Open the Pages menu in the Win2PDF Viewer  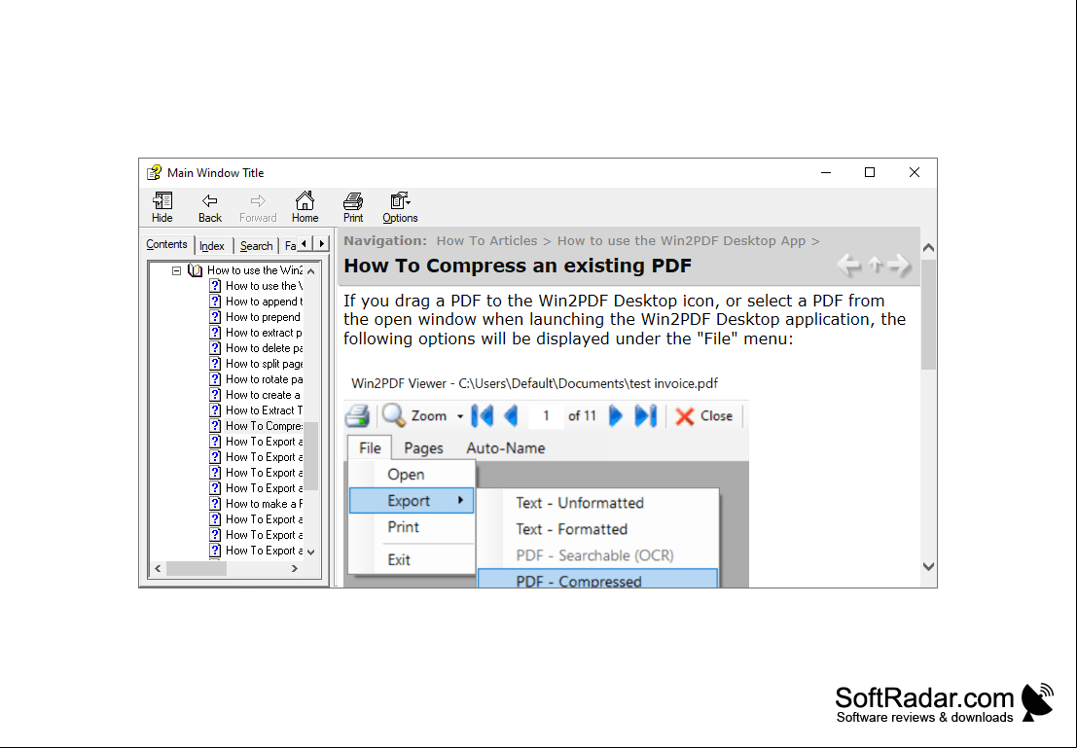(424, 447)
